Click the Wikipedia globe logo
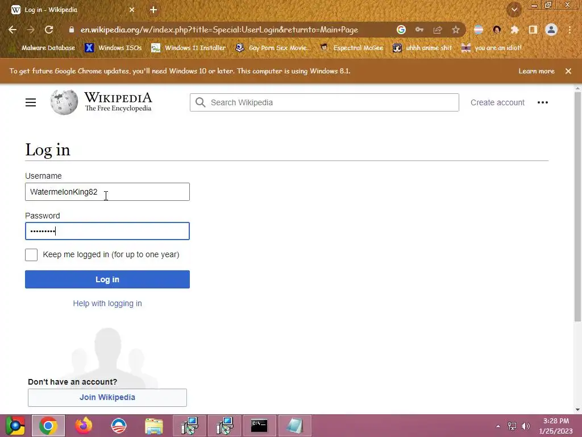The width and height of the screenshot is (582, 437). [64, 102]
